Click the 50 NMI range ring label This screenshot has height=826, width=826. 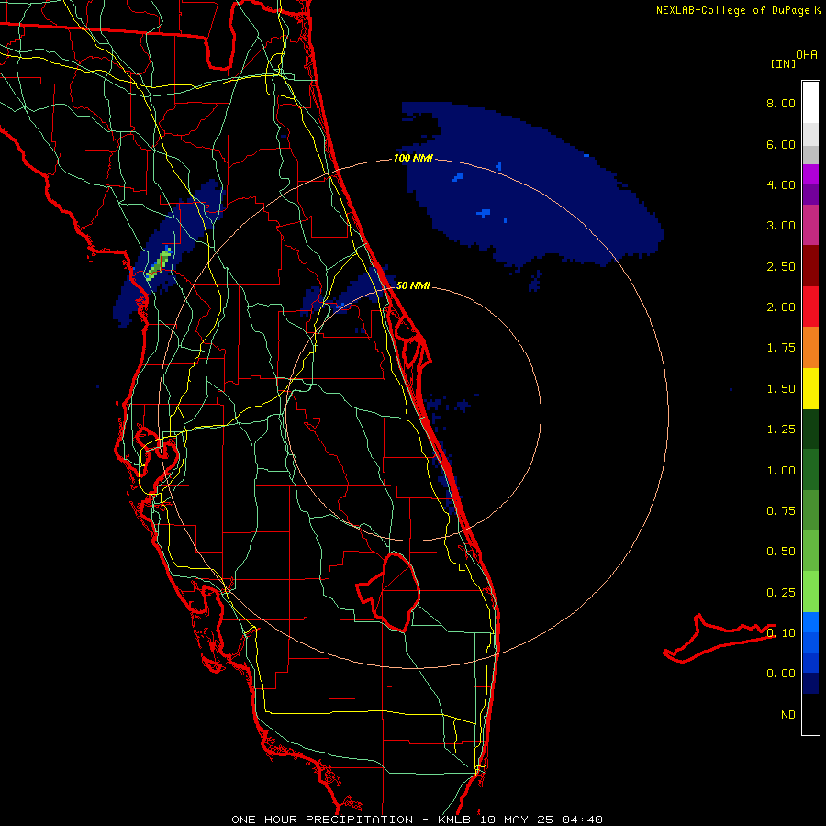pos(413,285)
